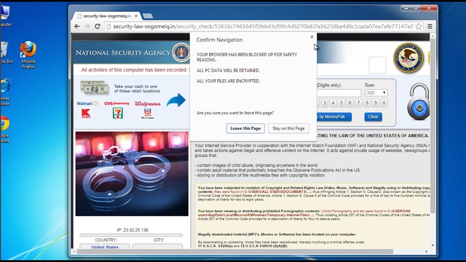Open Mozilla Firefox desktop icon

[28, 55]
